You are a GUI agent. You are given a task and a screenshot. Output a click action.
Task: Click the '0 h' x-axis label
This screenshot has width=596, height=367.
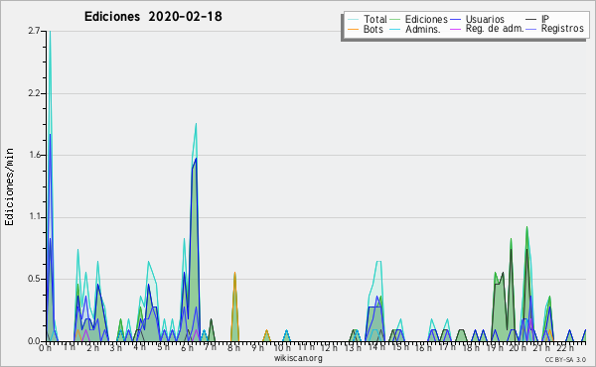[x=45, y=347]
